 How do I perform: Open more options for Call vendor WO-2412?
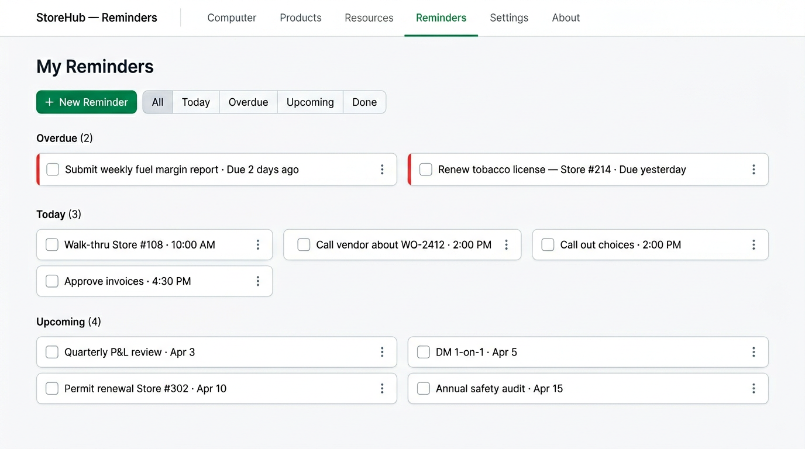point(507,245)
